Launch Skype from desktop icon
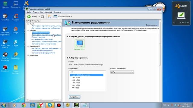This screenshot has height=108, width=193. coord(16,43)
